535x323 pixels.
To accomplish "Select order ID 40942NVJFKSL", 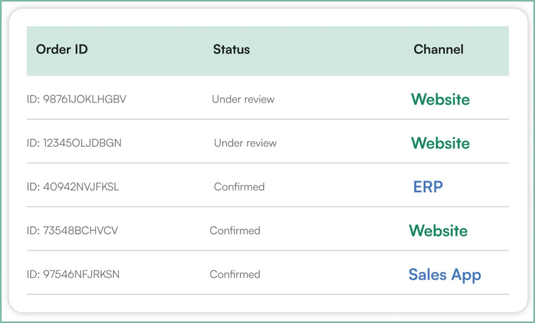I will (73, 187).
